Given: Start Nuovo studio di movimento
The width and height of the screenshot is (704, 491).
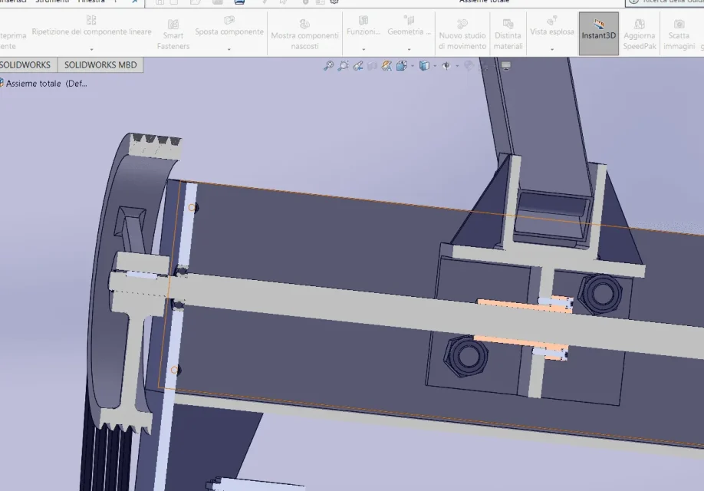Looking at the screenshot, I should pyautogui.click(x=462, y=35).
